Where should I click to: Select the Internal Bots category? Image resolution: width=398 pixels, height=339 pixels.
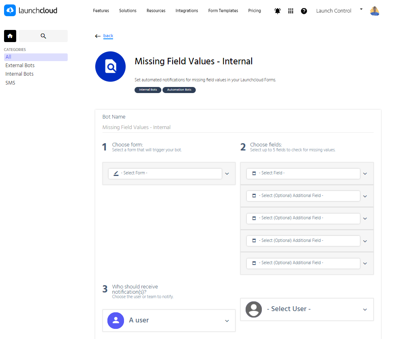[x=19, y=74]
